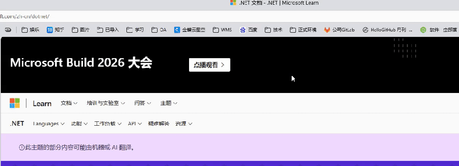Viewport: 459px width, 166px height.
Task: Expand the 资源 dropdown
Action: point(184,124)
